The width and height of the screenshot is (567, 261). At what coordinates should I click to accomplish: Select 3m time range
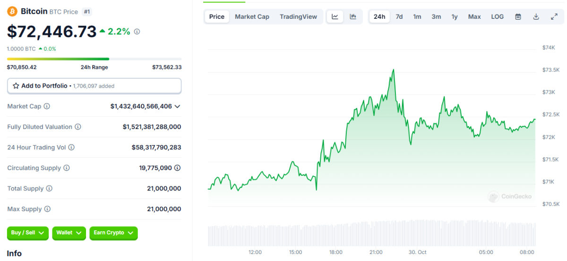[x=436, y=16]
